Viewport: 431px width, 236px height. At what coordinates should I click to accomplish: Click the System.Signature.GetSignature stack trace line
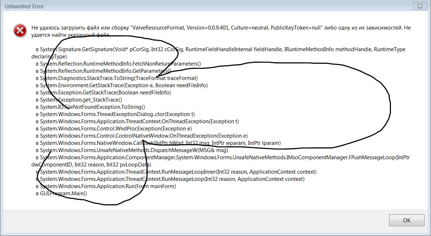pos(220,49)
